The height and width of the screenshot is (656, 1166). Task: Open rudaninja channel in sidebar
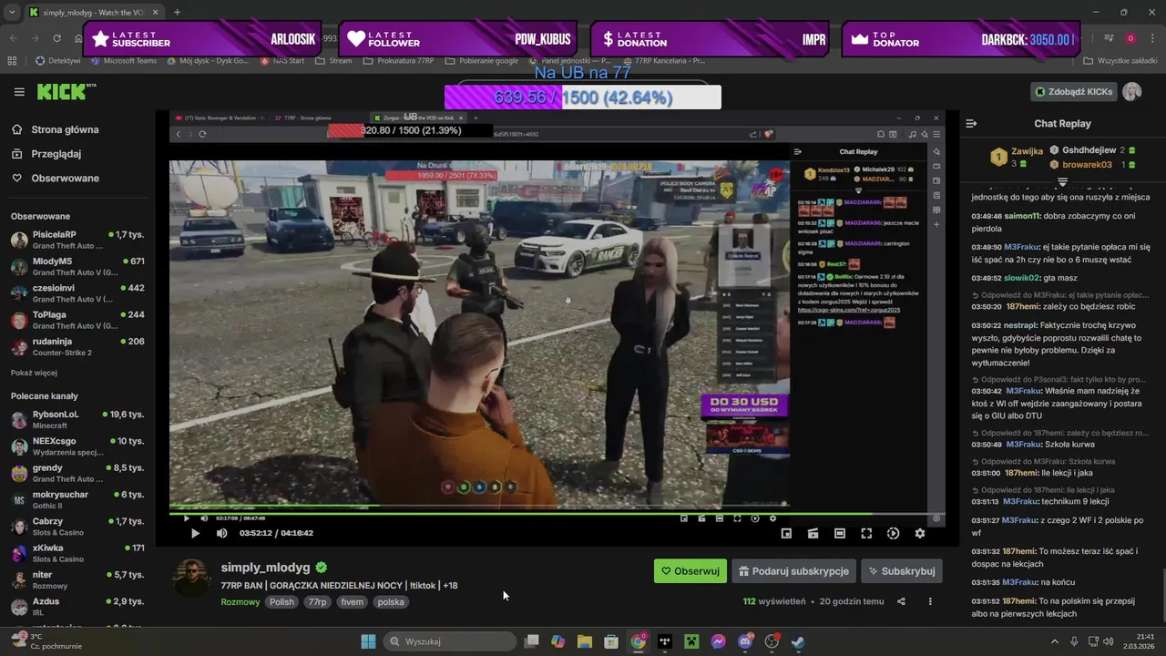click(x=77, y=346)
